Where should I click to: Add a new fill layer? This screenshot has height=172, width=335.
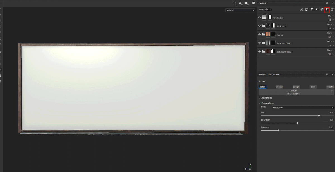pyautogui.click(x=317, y=9)
